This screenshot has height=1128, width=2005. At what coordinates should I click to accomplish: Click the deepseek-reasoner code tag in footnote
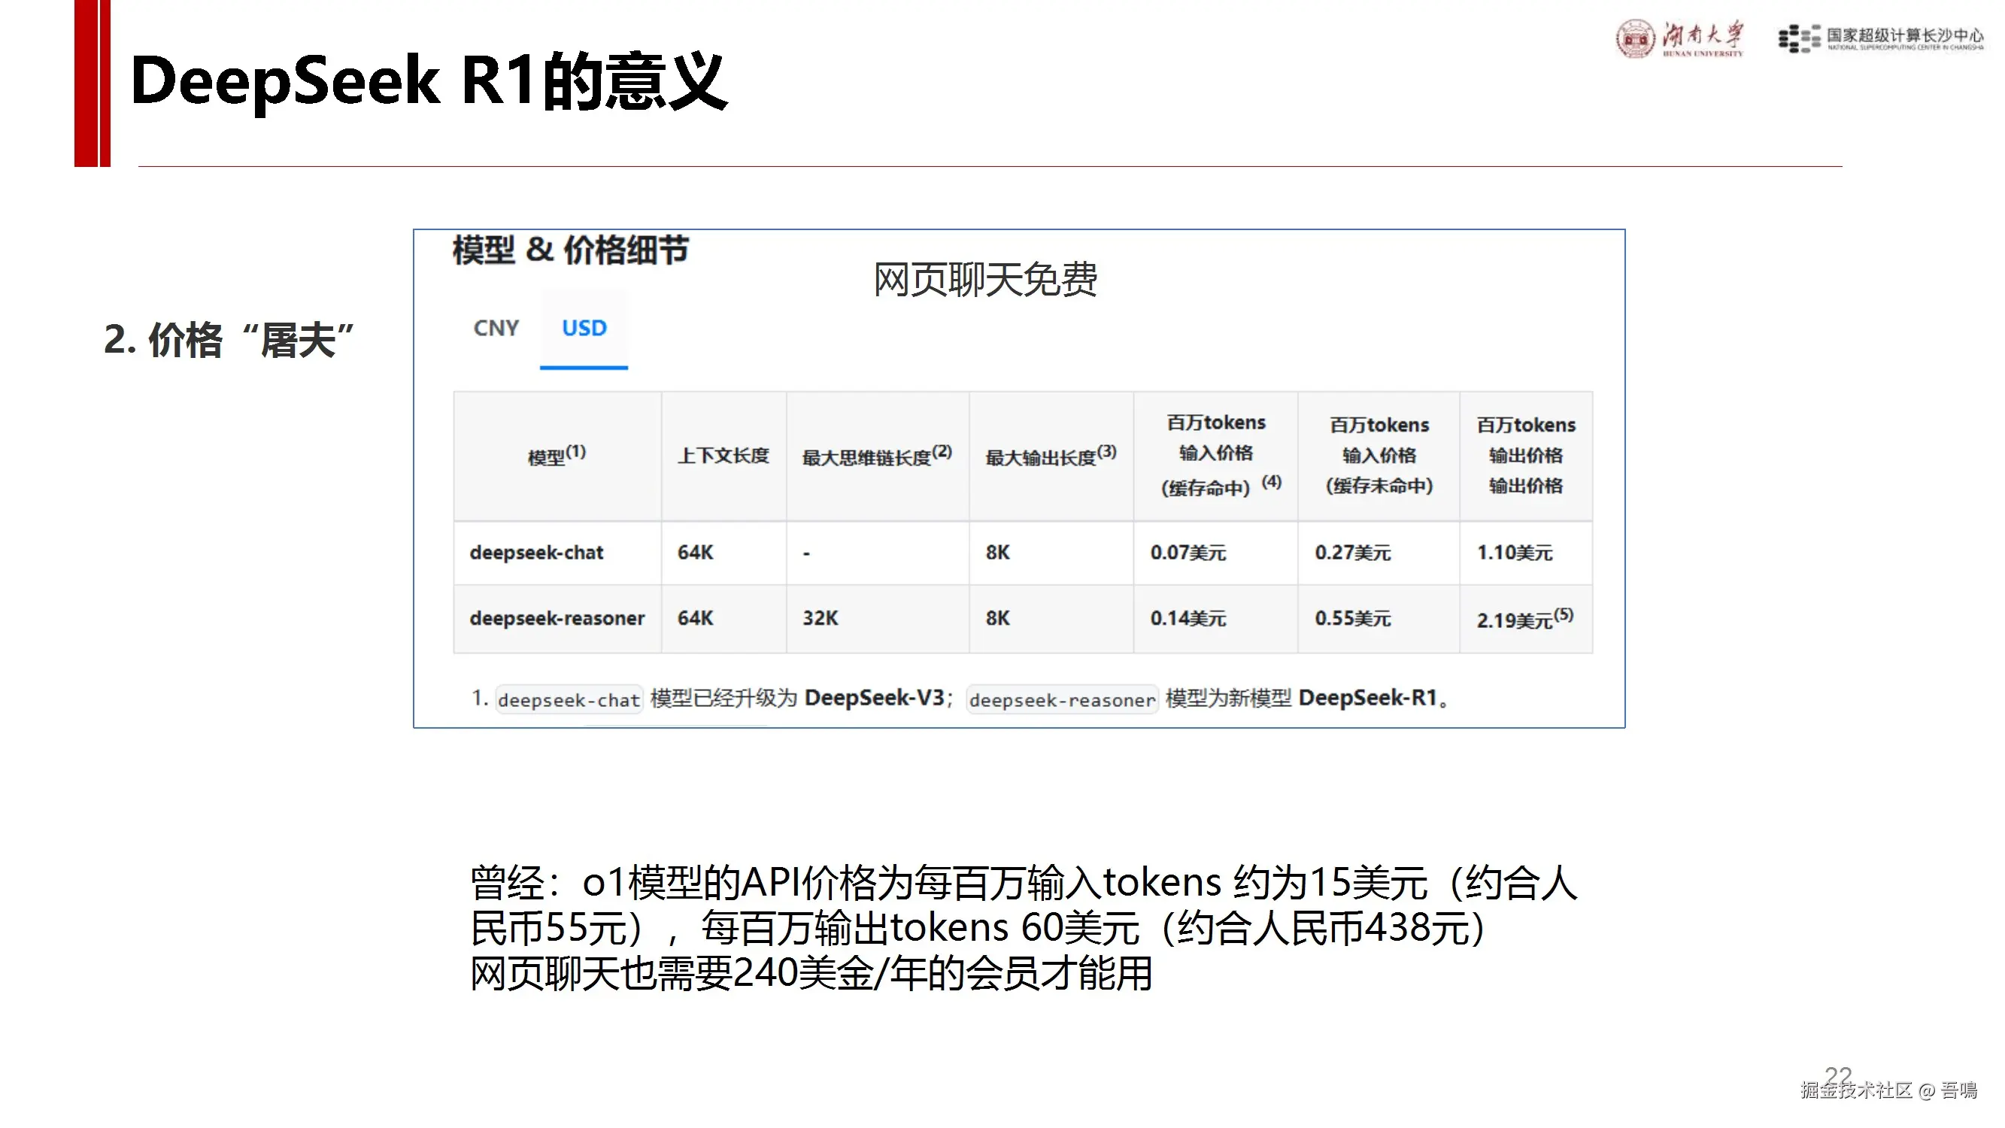coord(1062,701)
